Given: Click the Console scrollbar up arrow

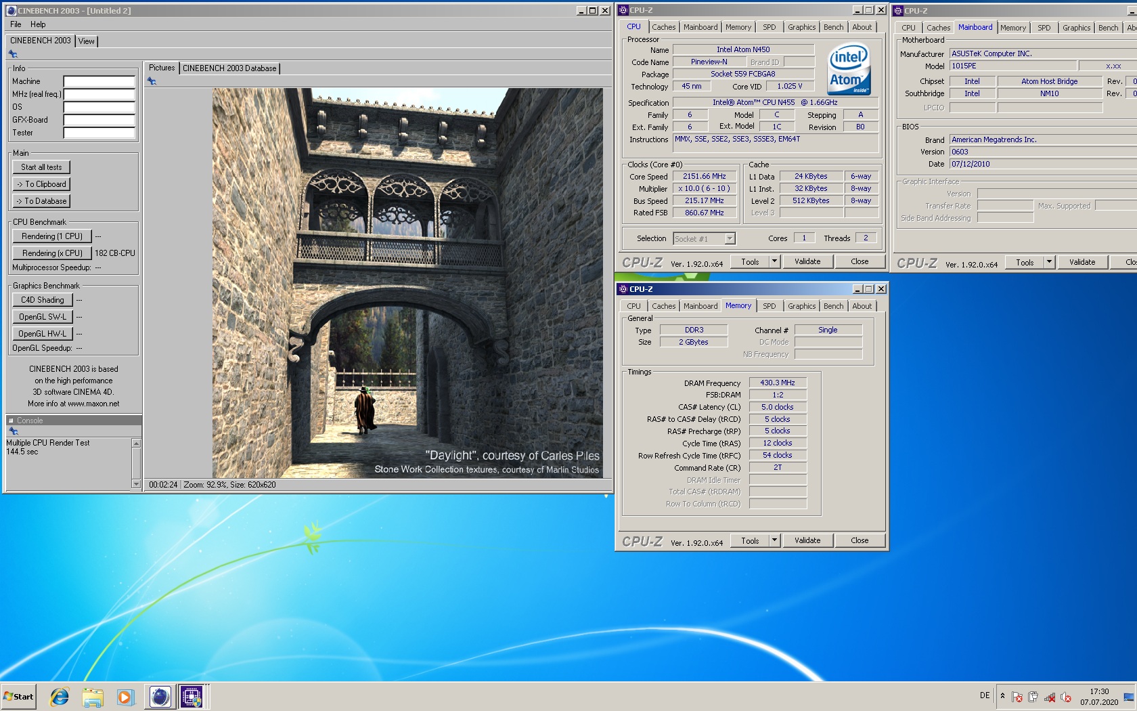Looking at the screenshot, I should click(x=136, y=443).
